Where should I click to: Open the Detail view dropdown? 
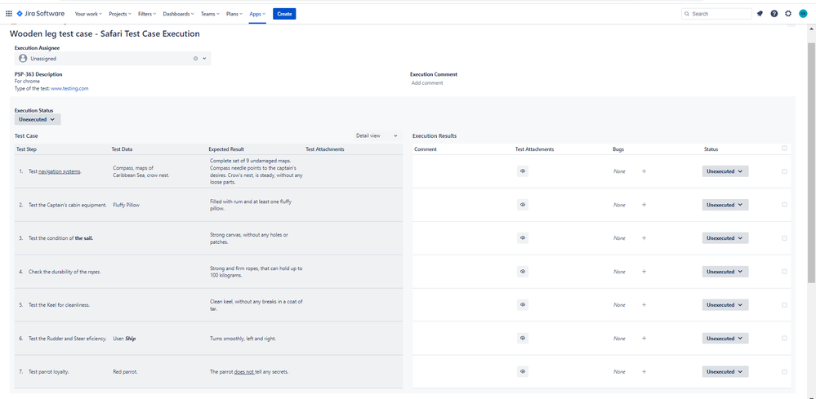377,135
